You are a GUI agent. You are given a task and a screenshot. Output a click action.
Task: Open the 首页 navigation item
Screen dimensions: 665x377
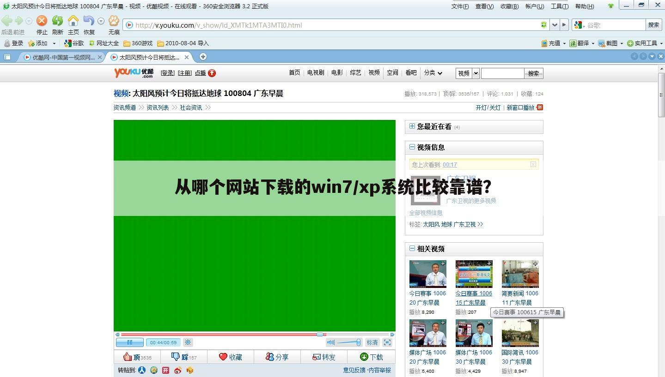294,72
